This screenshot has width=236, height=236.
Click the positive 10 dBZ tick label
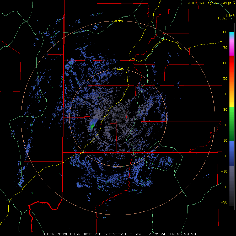(225, 141)
